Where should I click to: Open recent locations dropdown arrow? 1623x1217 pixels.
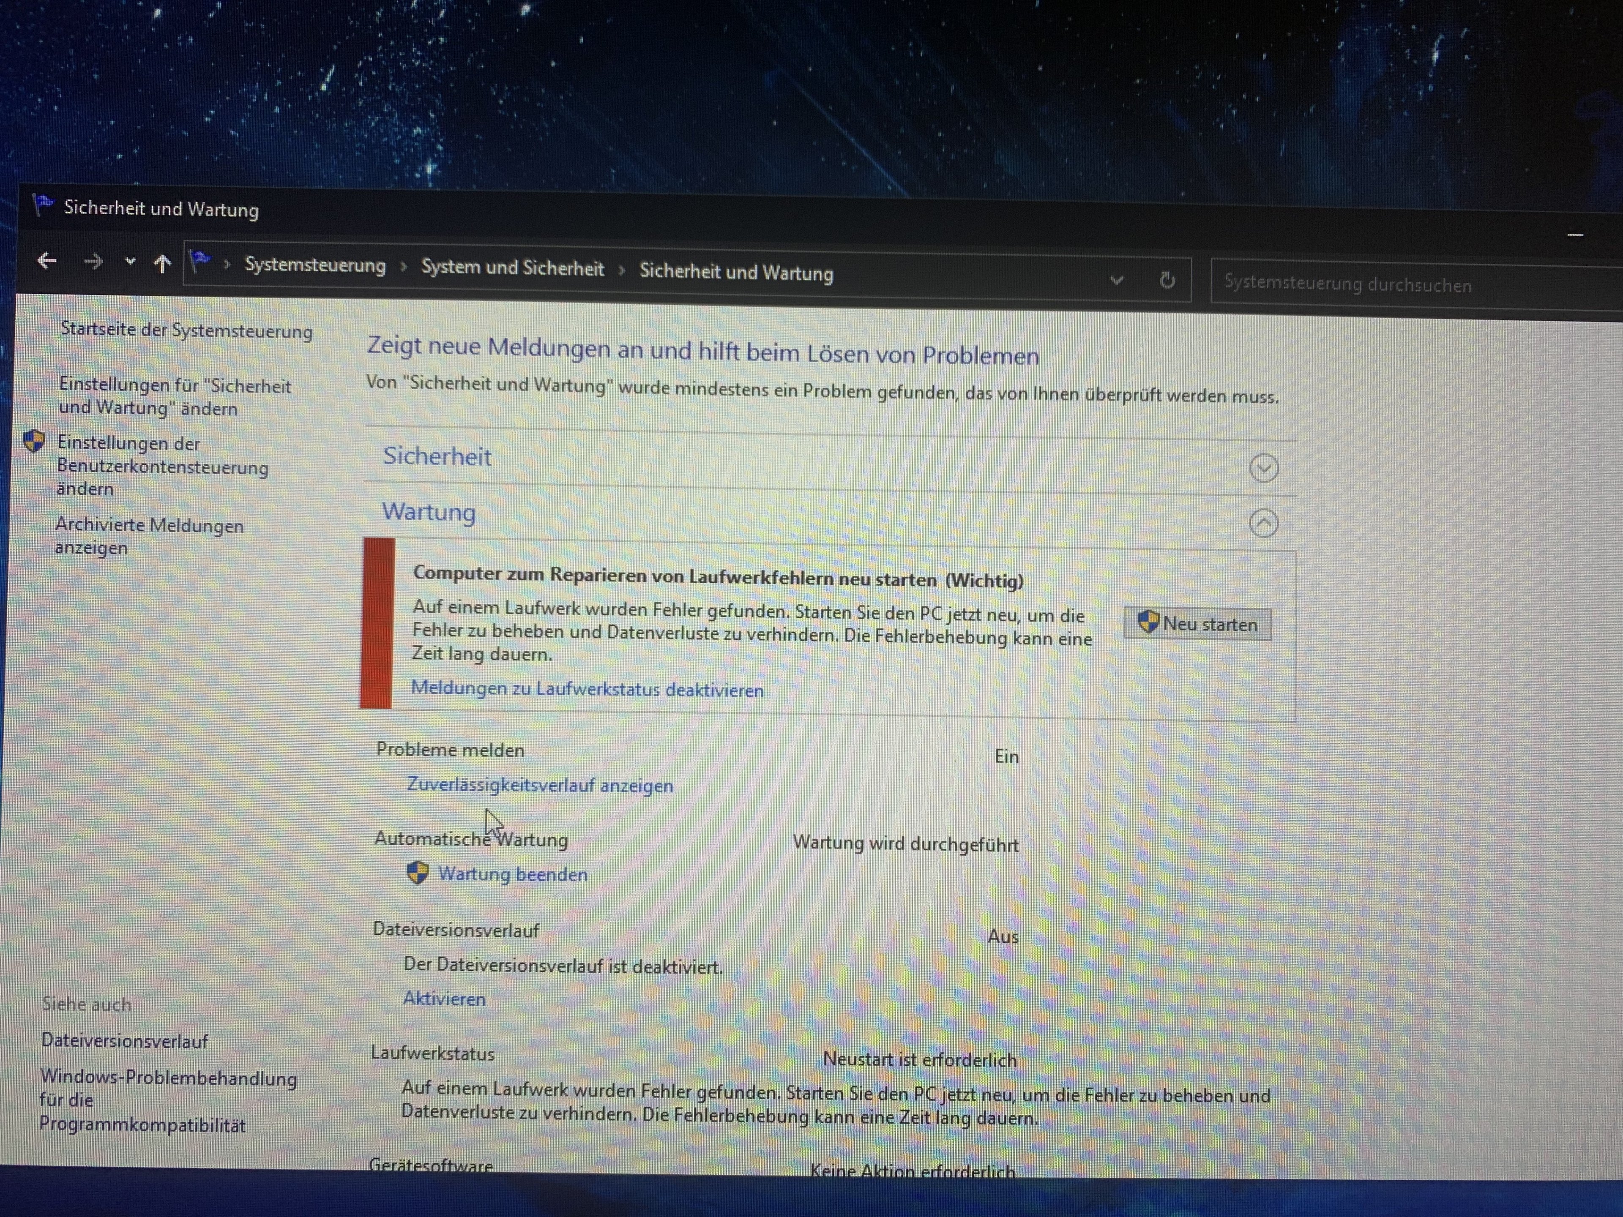point(130,261)
